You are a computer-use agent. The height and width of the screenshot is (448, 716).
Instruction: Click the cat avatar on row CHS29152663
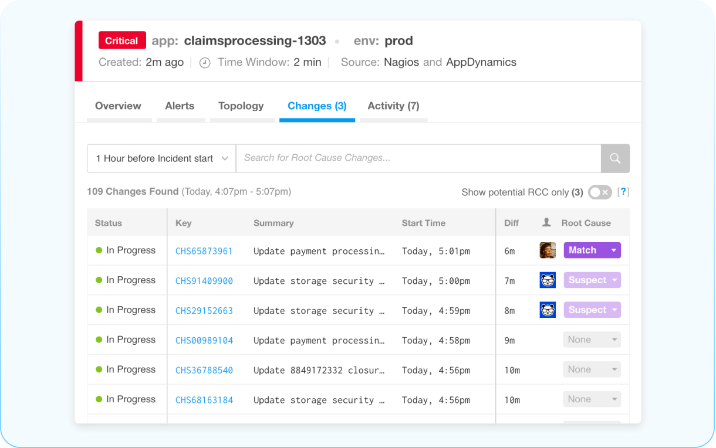548,310
